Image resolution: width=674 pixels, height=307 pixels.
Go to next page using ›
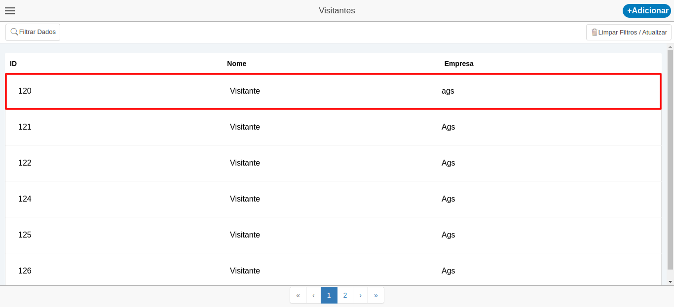(x=360, y=295)
